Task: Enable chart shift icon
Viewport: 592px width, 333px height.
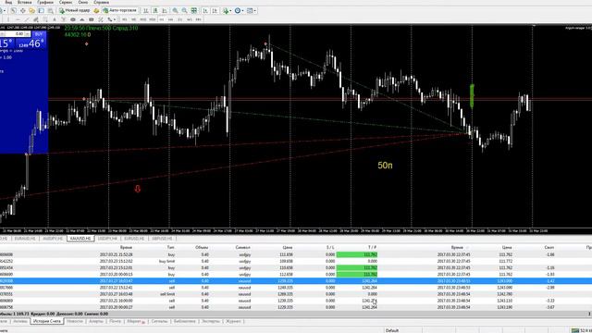Action: 215,10
